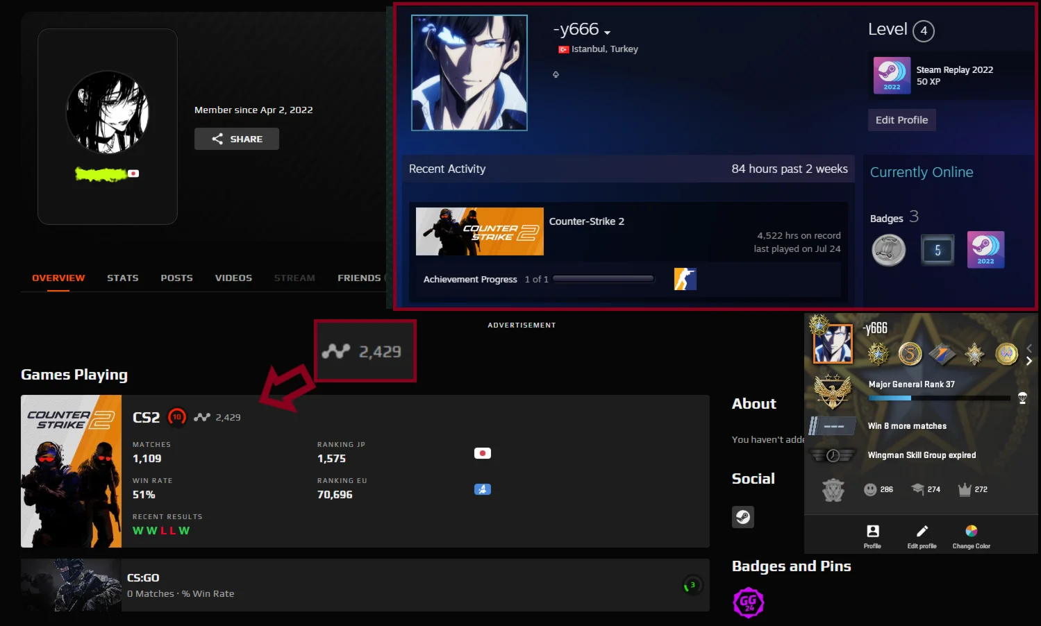Open the CS:GO game row thumbnail
The height and width of the screenshot is (626, 1041).
click(72, 585)
